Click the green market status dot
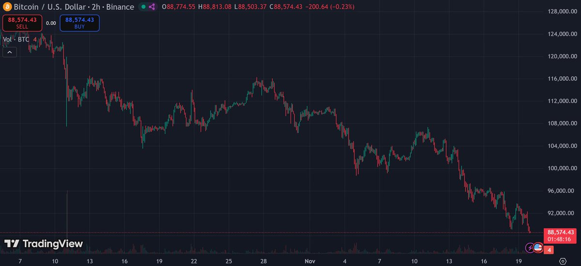 click(143, 7)
